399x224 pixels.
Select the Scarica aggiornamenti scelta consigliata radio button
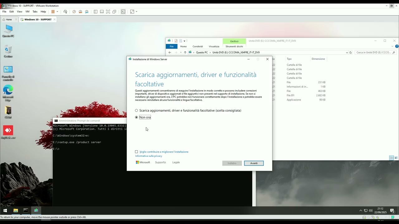click(137, 110)
